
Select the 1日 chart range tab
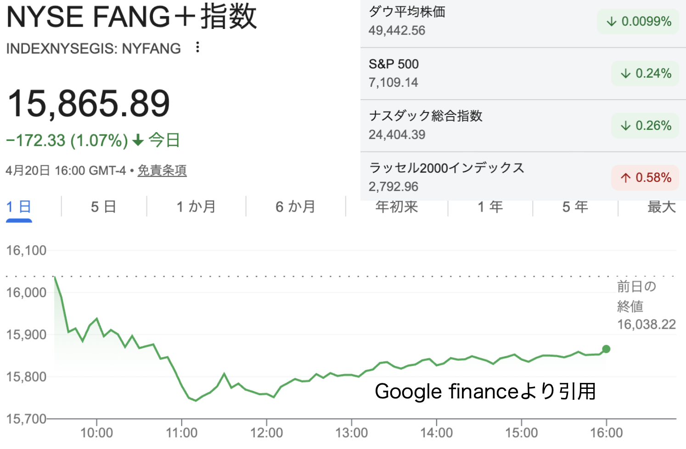pyautogui.click(x=19, y=207)
